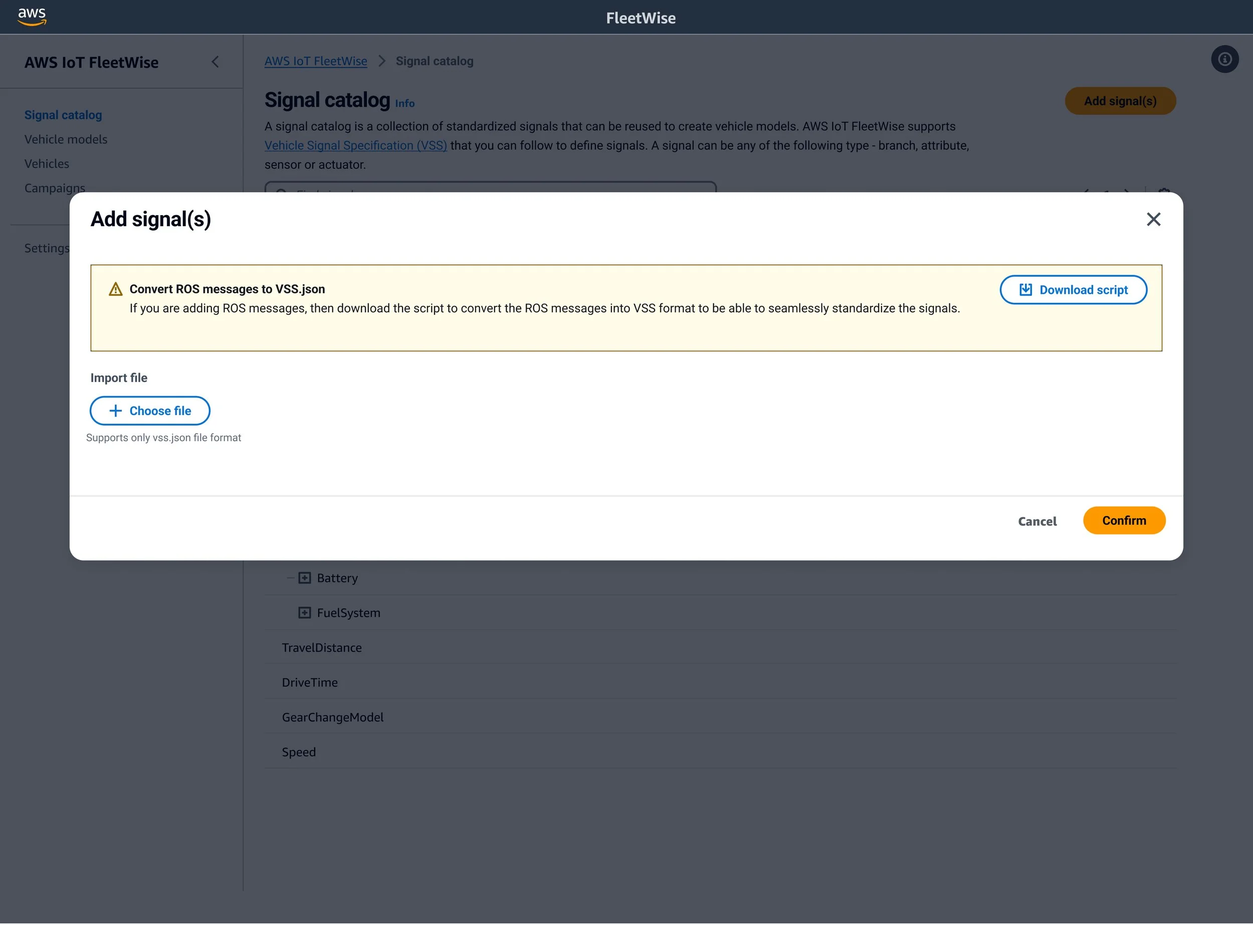This screenshot has height=925, width=1253.
Task: Click the warning triangle icon in alert
Action: click(x=115, y=289)
